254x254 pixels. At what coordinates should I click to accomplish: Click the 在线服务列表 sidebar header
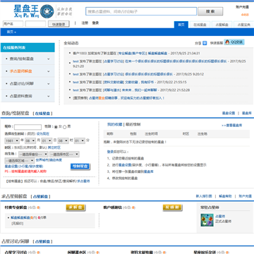point(28,47)
